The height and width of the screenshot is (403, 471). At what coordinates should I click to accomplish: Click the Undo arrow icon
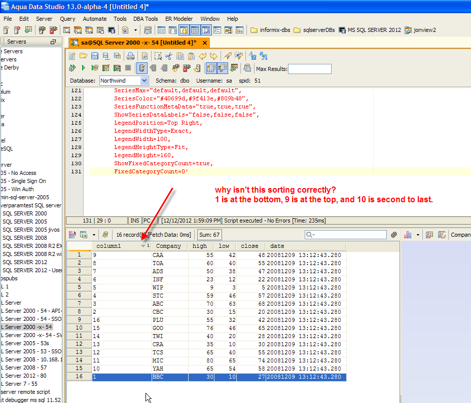pyautogui.click(x=202, y=56)
